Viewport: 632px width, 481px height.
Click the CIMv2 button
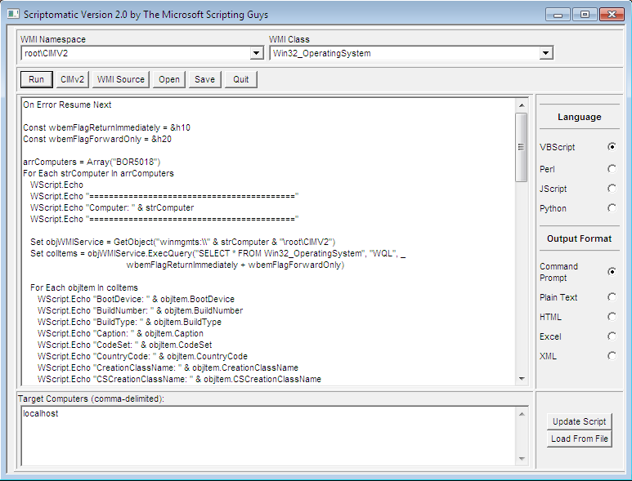point(72,79)
